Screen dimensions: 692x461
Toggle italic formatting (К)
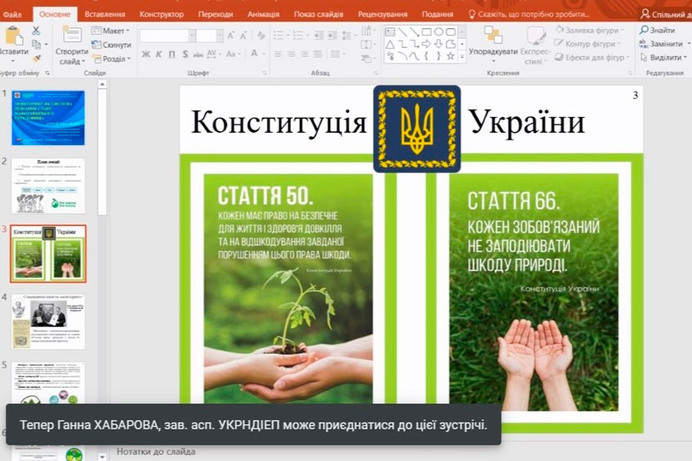[158, 55]
